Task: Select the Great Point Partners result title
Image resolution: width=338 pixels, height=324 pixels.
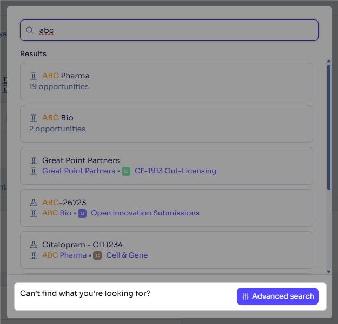Action: (x=81, y=160)
